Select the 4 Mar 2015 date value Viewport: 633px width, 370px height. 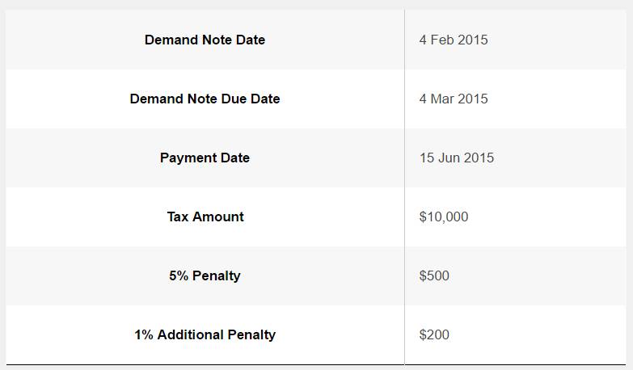point(454,99)
